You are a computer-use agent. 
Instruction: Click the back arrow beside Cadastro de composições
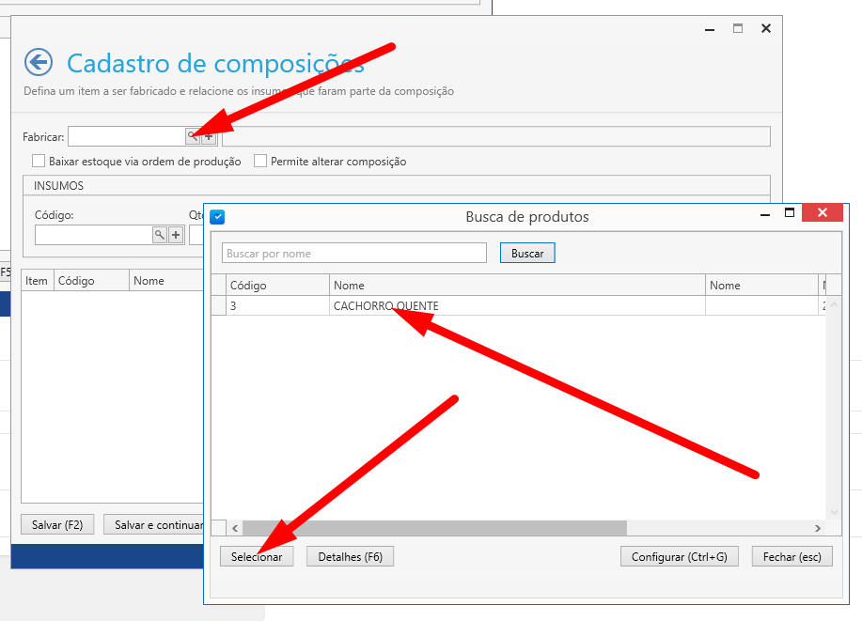38,63
